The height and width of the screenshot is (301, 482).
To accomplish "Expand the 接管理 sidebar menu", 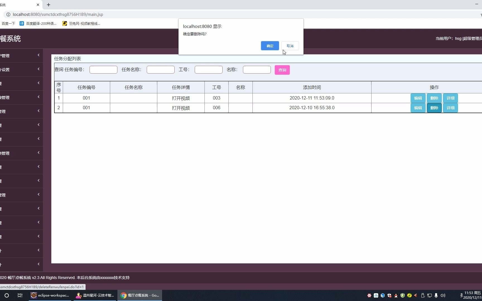I will point(21,97).
